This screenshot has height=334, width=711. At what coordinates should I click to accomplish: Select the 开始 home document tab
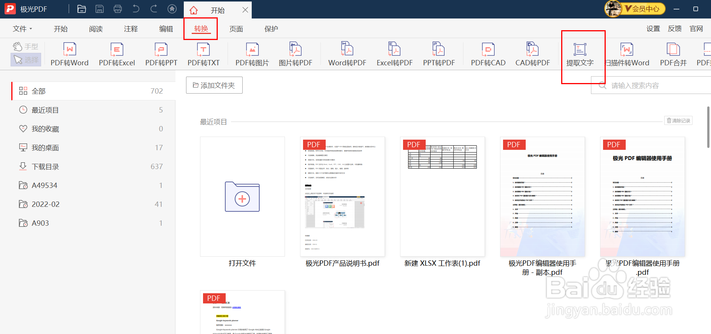tap(218, 10)
